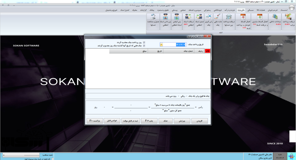Click the lock icon in the status bar
The height and width of the screenshot is (160, 296).
pos(291,156)
